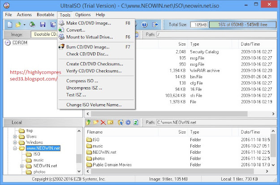280x185 pixels.
Task: Click the image list horizontal scrollbar thumb
Action: [x=169, y=114]
